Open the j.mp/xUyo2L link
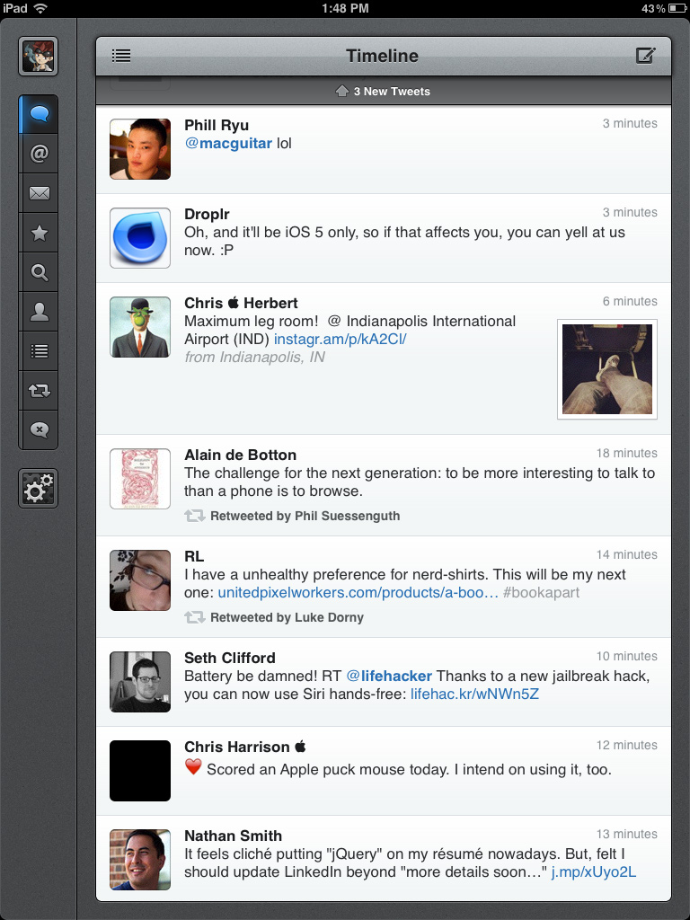 pyautogui.click(x=594, y=871)
